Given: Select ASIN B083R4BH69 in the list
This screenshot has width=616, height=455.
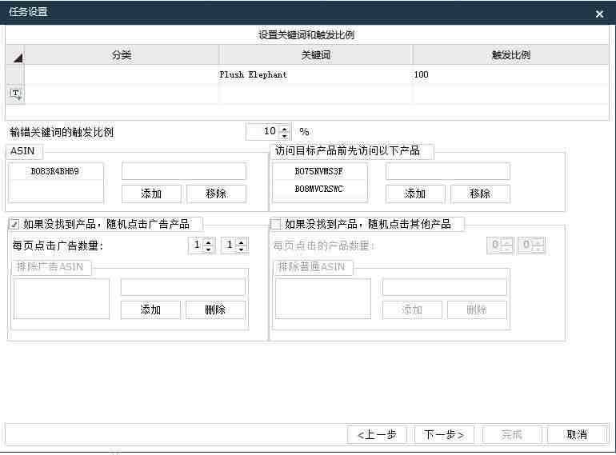Looking at the screenshot, I should pyautogui.click(x=55, y=171).
